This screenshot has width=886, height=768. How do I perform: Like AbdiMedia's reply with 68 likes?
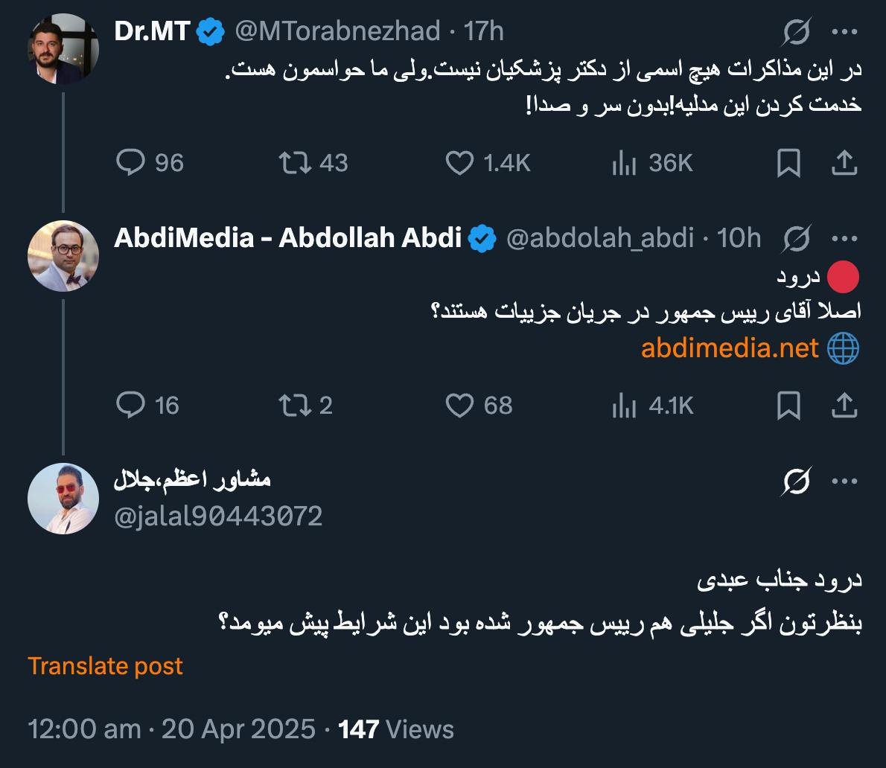pos(459,405)
